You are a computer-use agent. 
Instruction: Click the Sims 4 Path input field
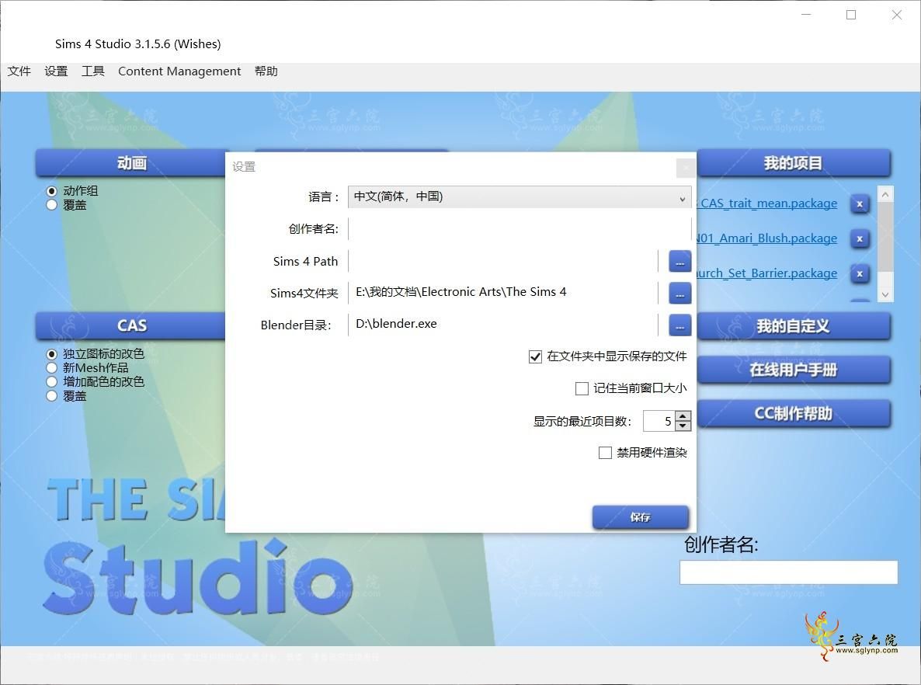[x=502, y=261]
